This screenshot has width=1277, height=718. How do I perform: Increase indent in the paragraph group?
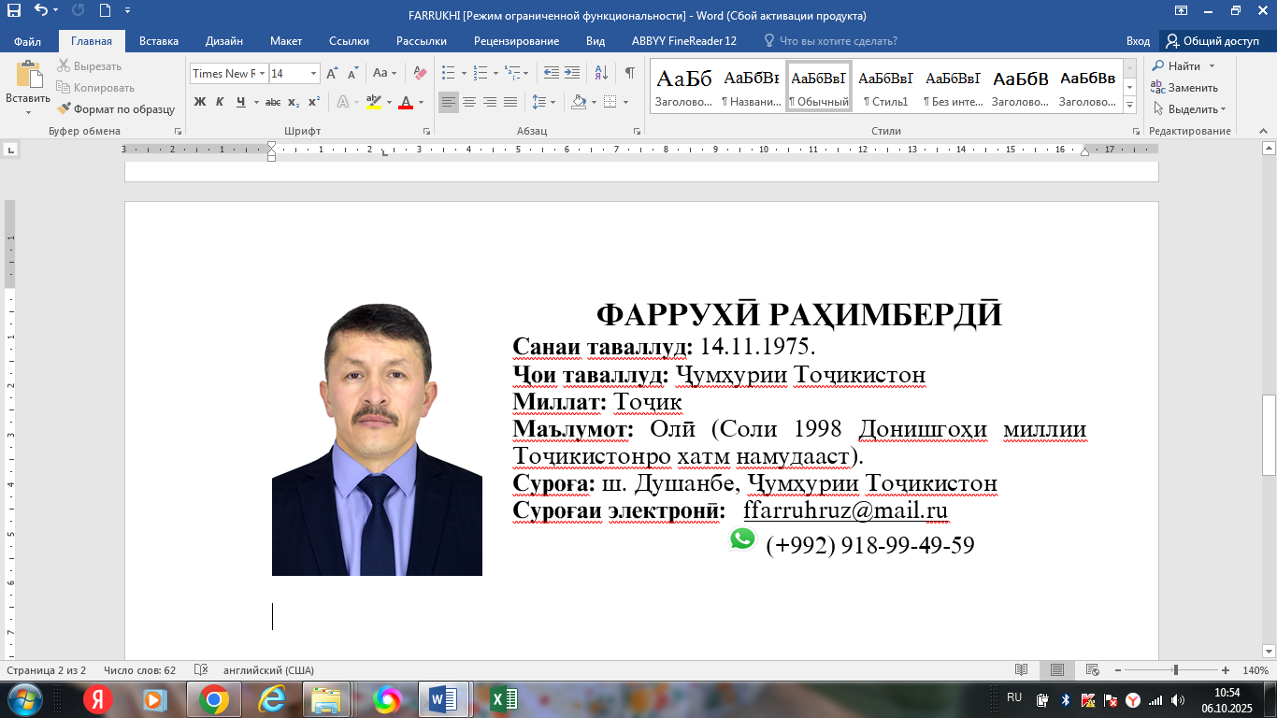(x=572, y=73)
